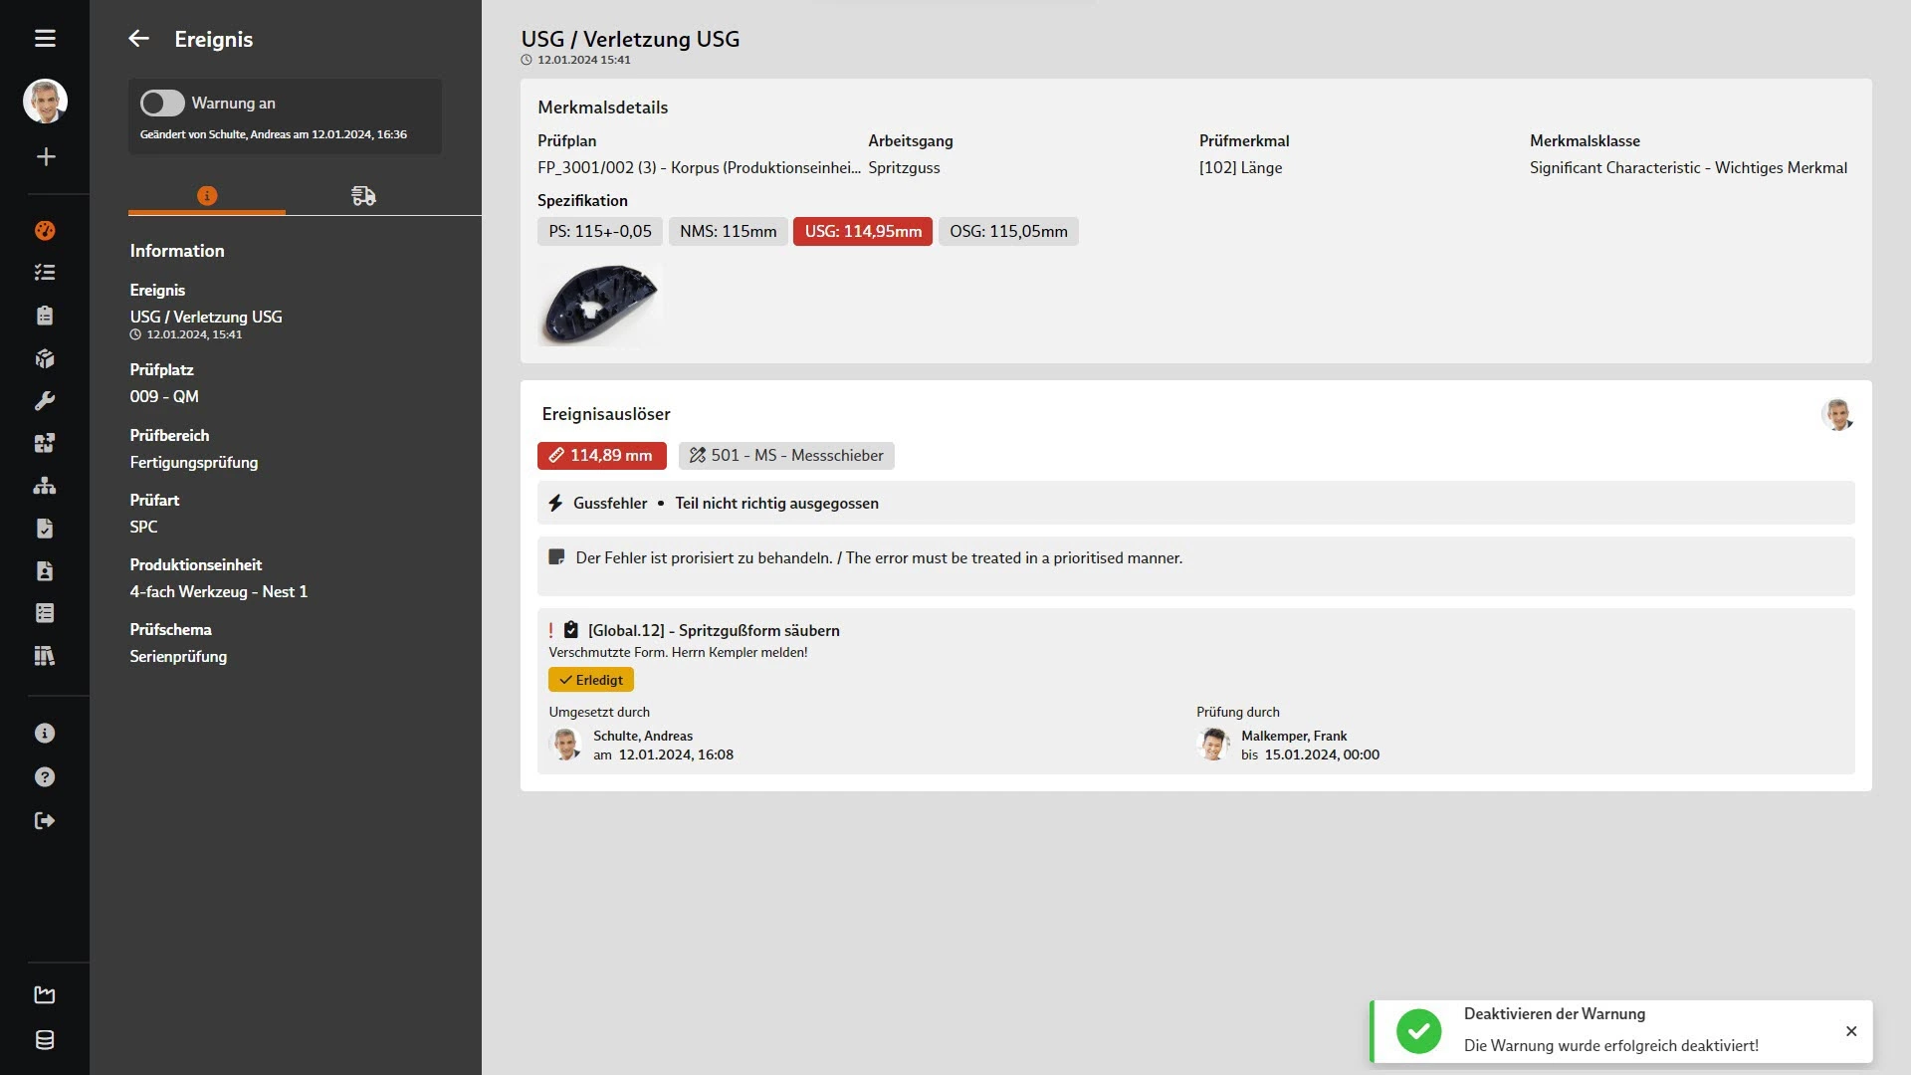Go back using the Ereignis arrow
Image resolution: width=1911 pixels, height=1075 pixels.
click(x=138, y=39)
